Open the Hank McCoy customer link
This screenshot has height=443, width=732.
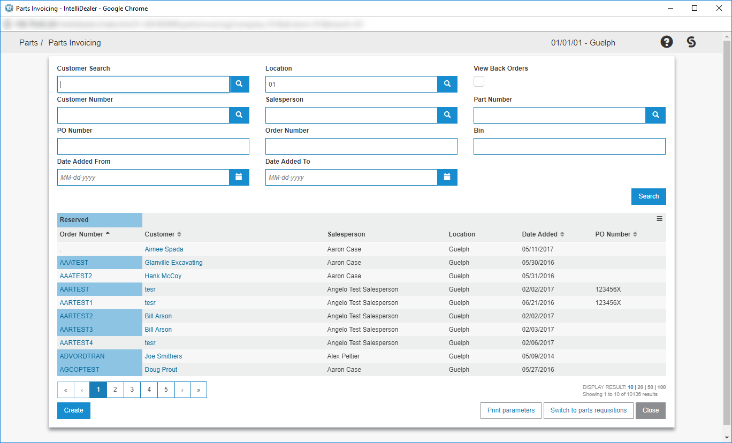[163, 276]
